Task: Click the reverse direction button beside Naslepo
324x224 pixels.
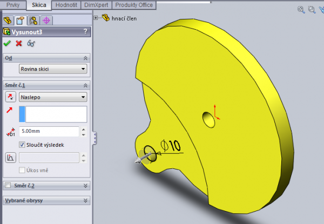Action: click(10, 97)
